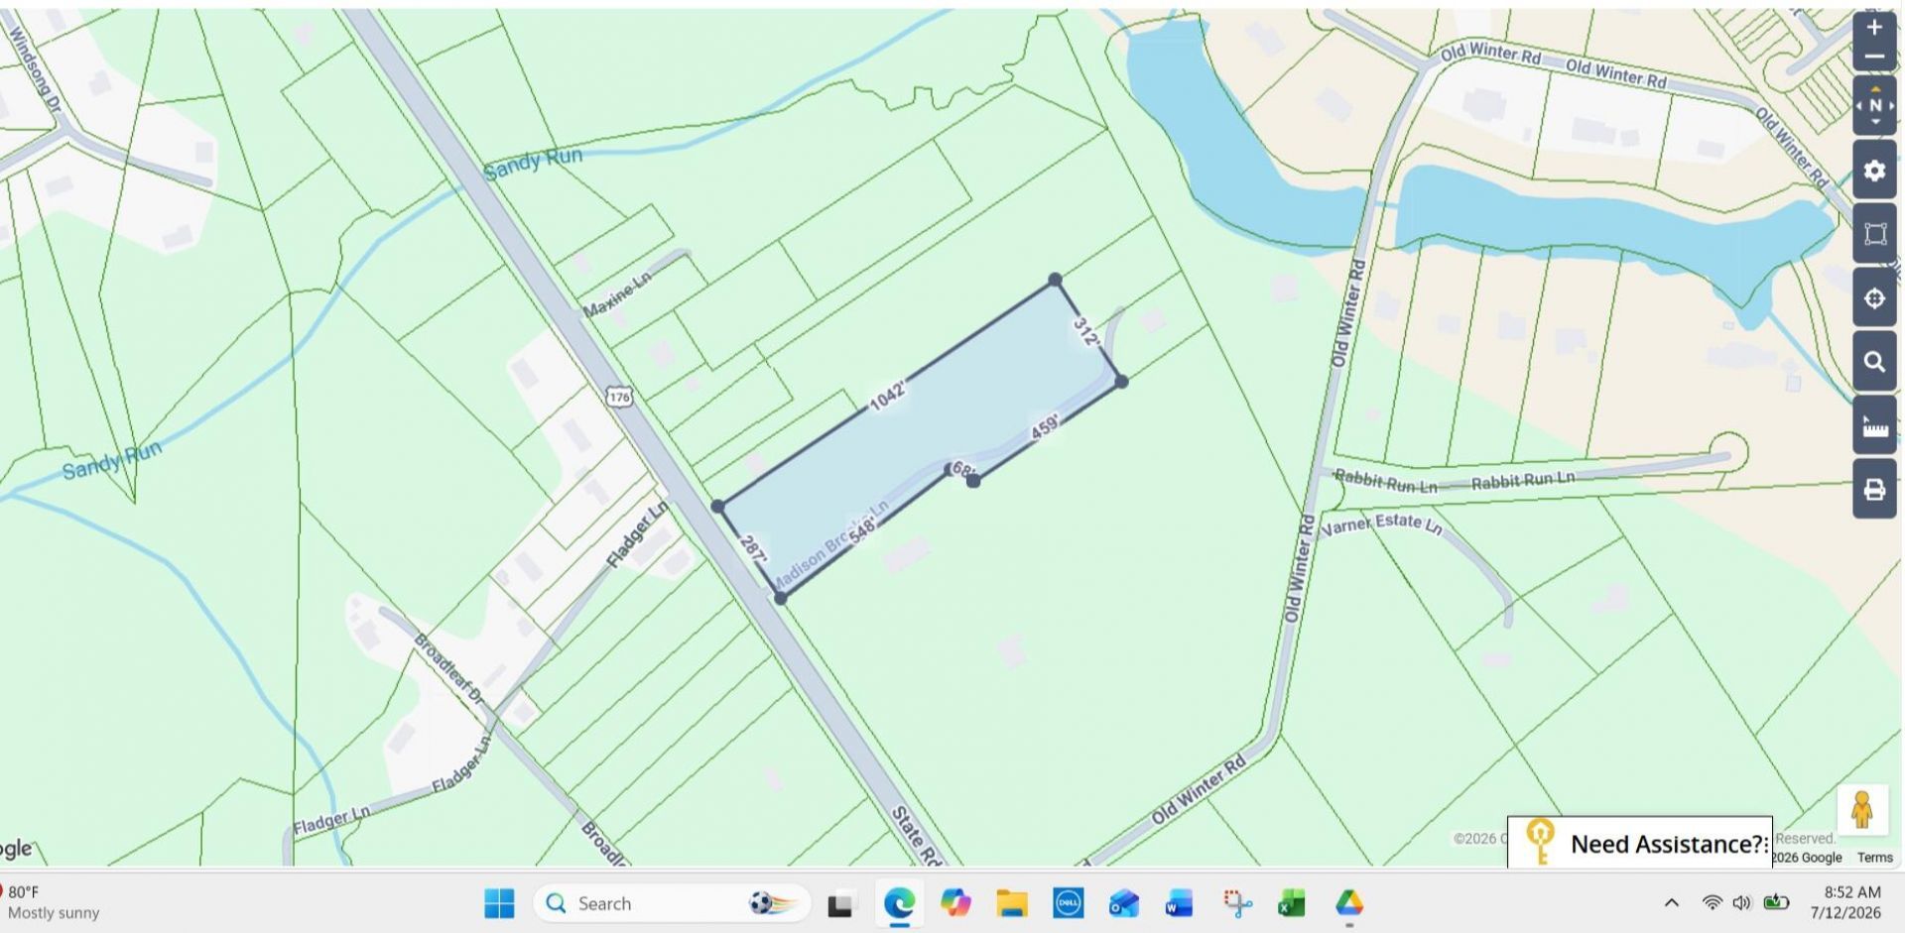Screen dimensions: 1905x933
Task: Click the upper Sandy Run stream label
Action: [533, 164]
